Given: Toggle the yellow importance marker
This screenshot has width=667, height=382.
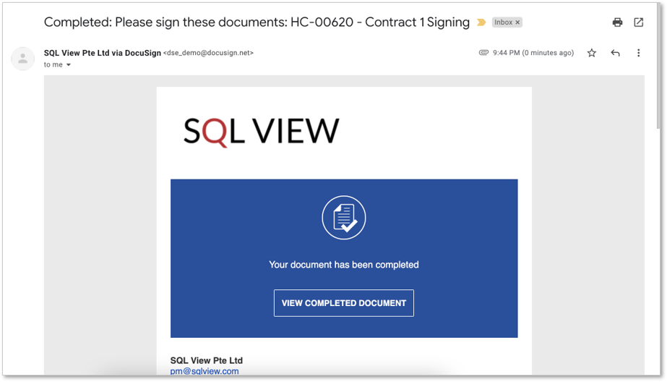Looking at the screenshot, I should pos(481,22).
